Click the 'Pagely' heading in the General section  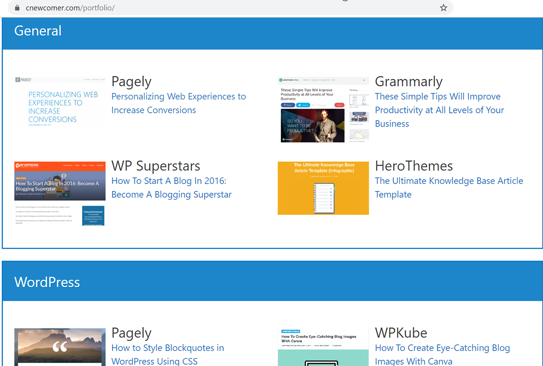pyautogui.click(x=131, y=82)
